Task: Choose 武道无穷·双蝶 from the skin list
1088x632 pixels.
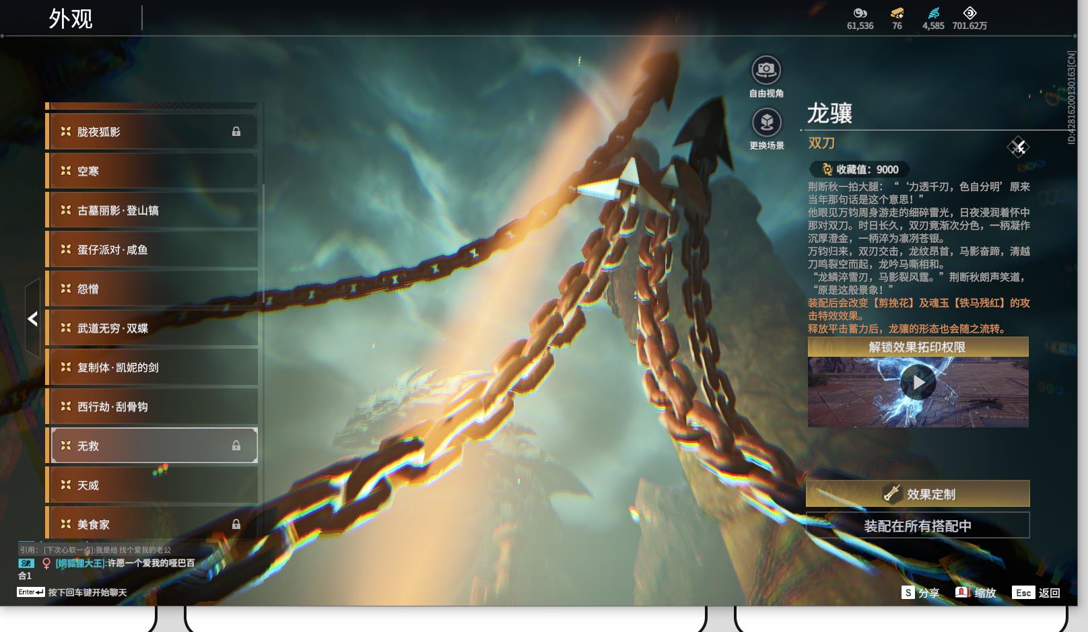Action: 151,328
